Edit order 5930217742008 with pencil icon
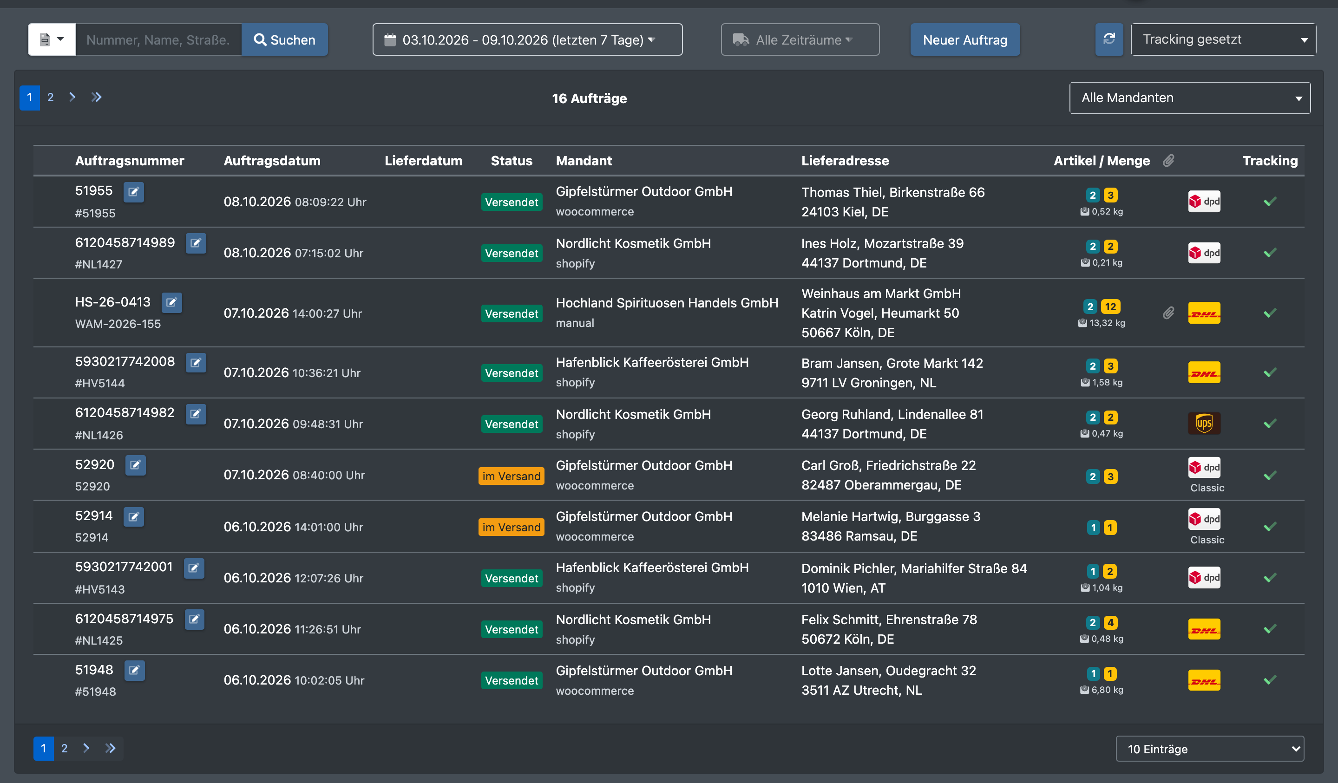 click(196, 363)
